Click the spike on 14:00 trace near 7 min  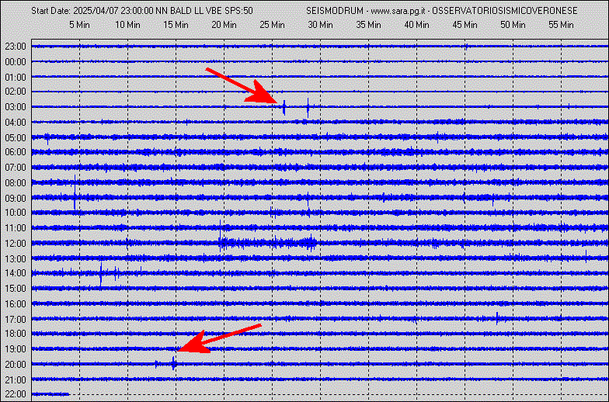(101, 275)
